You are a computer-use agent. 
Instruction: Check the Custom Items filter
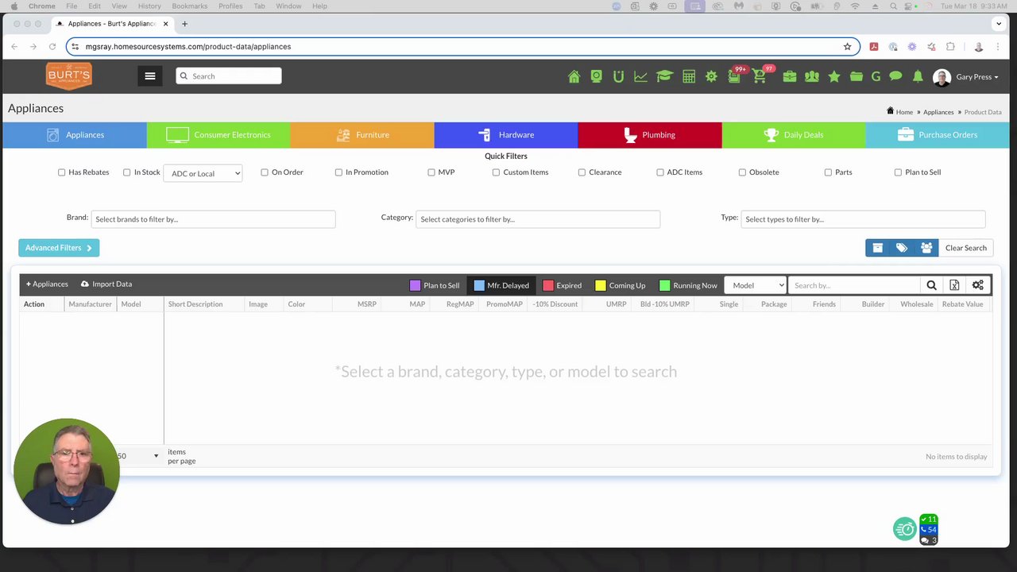coord(496,172)
